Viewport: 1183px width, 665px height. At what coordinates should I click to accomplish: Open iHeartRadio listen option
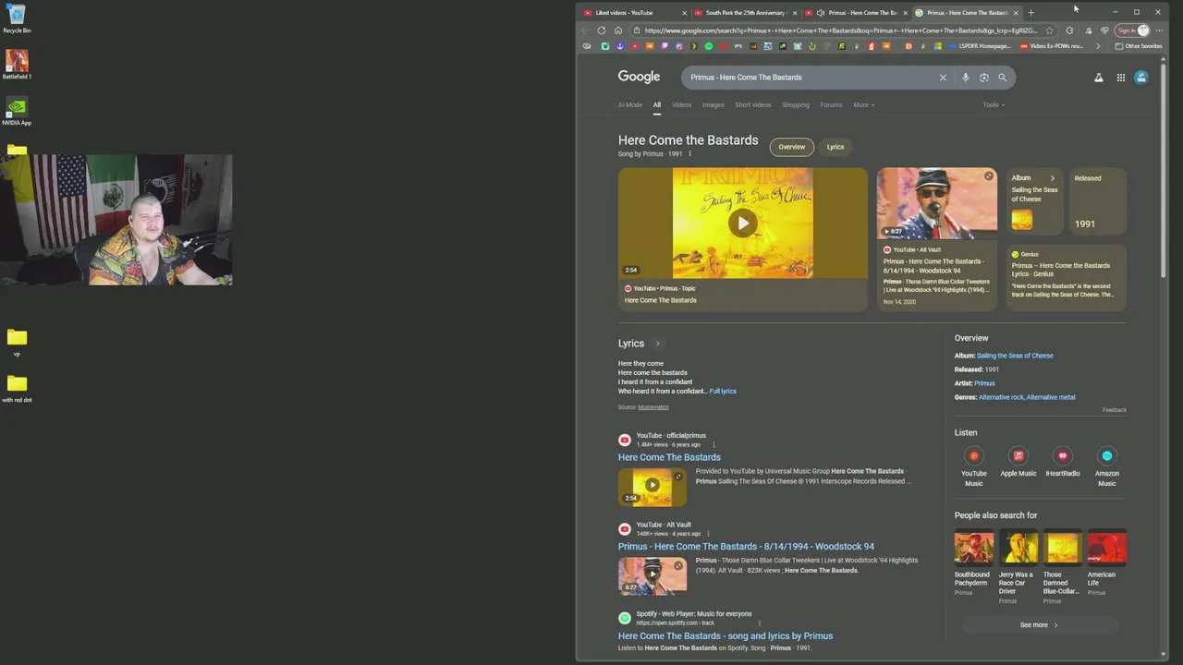tap(1063, 462)
